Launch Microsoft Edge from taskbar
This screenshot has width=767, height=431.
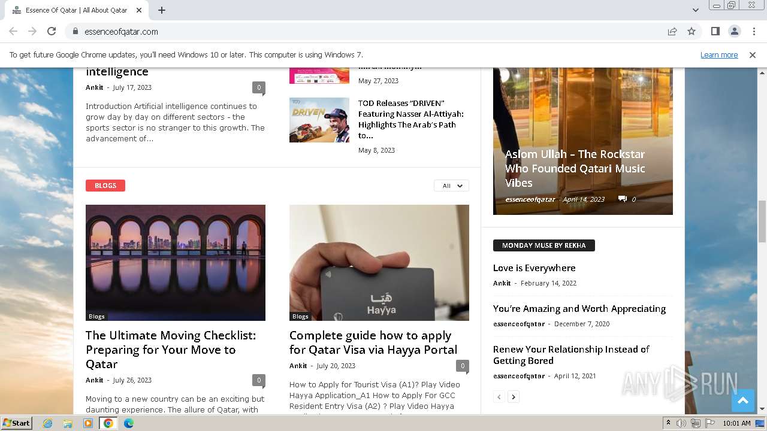[x=129, y=423]
